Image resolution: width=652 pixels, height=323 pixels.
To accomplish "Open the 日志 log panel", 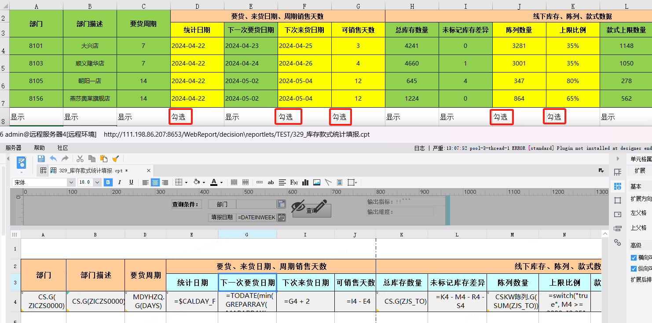I will pos(420,148).
